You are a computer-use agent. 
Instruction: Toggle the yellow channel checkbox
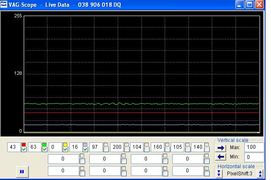[65, 150]
